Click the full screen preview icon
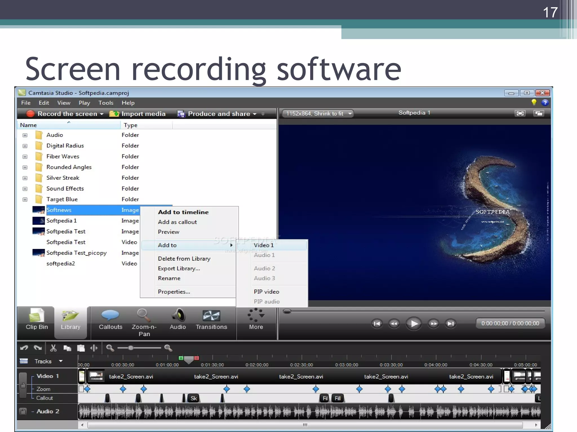Screen dimensions: 577x432 520,113
